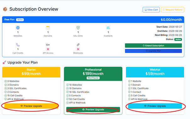Click the 1 Website feature text
190x119 pixels.
click(136, 81)
